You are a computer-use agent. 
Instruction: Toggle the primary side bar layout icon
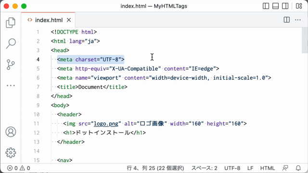pos(266,6)
